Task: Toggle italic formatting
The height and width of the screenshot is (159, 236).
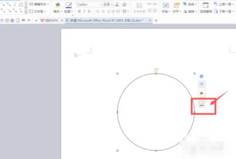Action: 84,12
